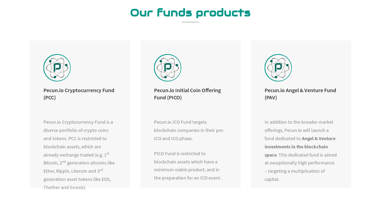Click the Cryptocurrency Fund (PCC) atom logo
This screenshot has width=381, height=198.
pos(57,67)
